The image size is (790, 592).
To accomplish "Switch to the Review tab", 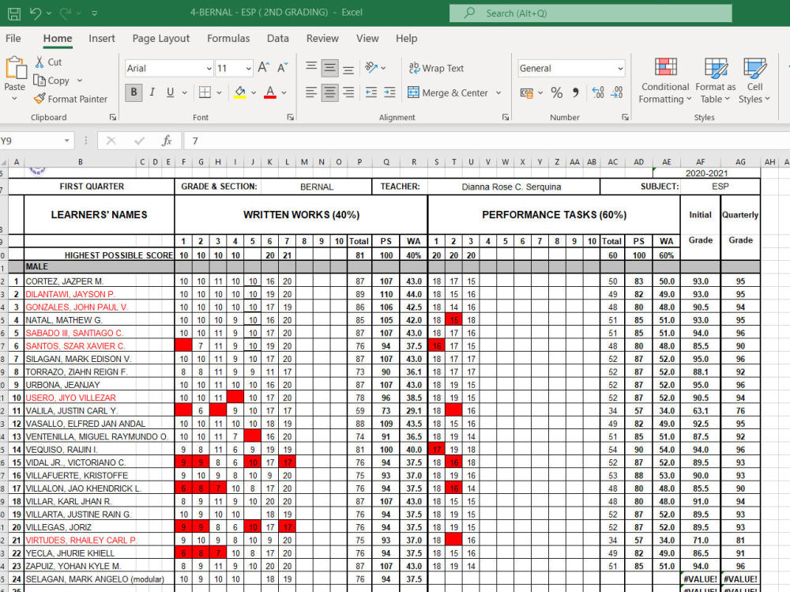I will point(322,38).
